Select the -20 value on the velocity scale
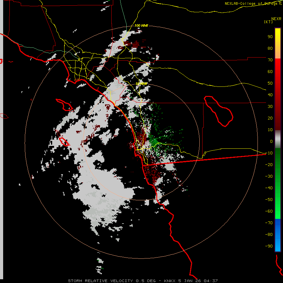 pyautogui.click(x=269, y=164)
